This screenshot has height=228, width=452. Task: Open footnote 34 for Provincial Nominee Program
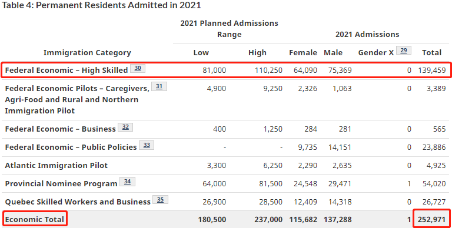coord(127,182)
